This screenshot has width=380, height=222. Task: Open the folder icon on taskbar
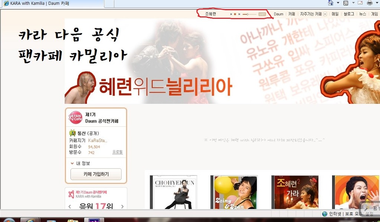(72, 220)
